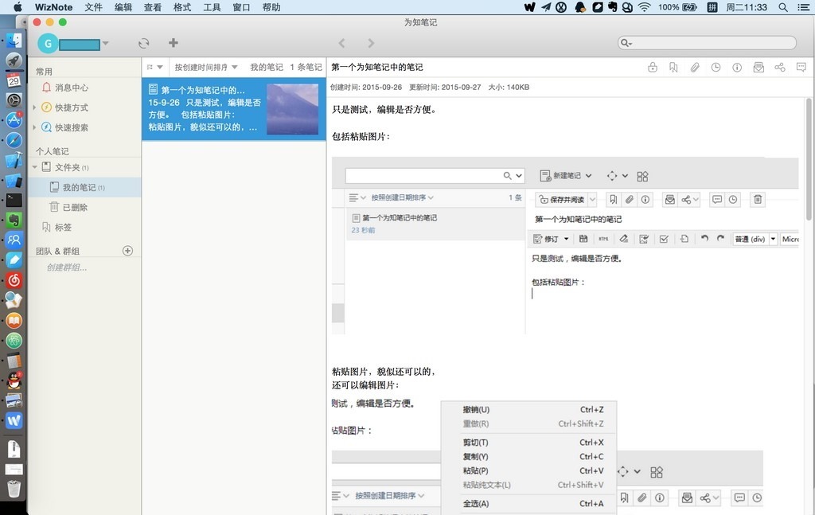Screen dimensions: 815x515
Task: Click the note title 第一个为知笔记中的笔记
Action: (377, 67)
